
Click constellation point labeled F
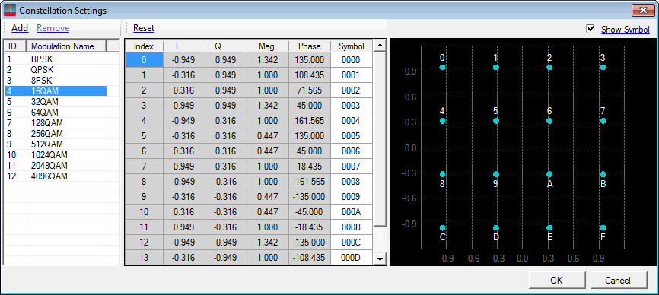pyautogui.click(x=603, y=228)
